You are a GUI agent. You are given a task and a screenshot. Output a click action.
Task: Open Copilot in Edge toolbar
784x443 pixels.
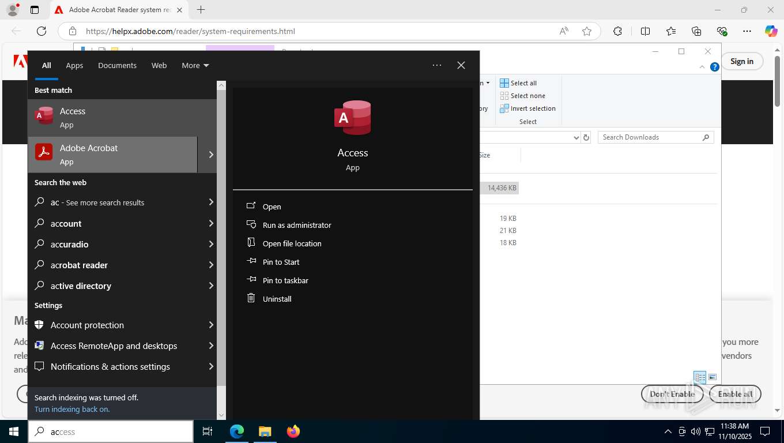pyautogui.click(x=771, y=31)
